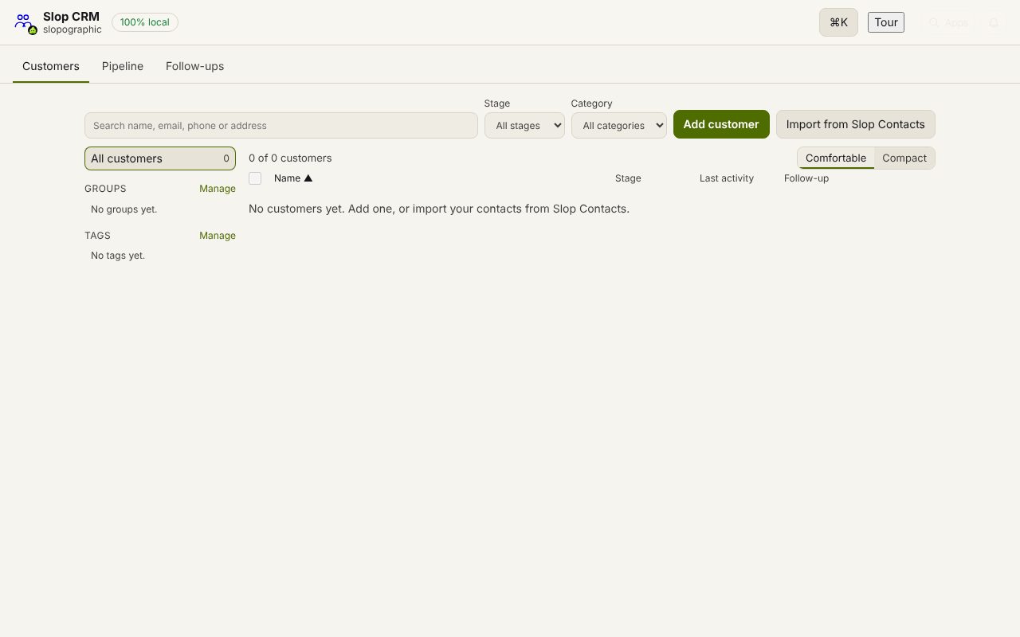Click the Slop CRM logo icon

pyautogui.click(x=25, y=23)
